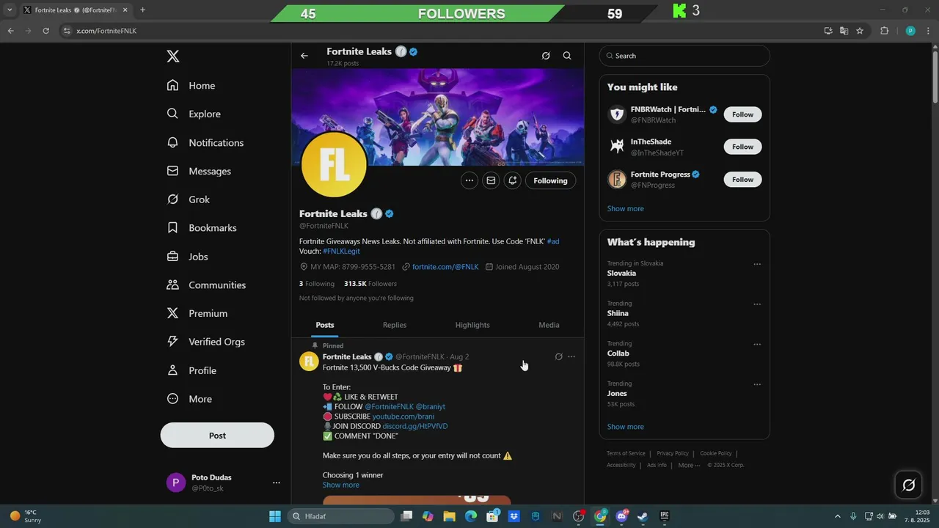This screenshot has width=939, height=528.
Task: Click the search icon in profile header
Action: coord(567,56)
